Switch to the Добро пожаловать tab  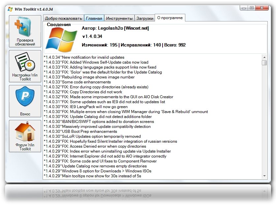point(63,18)
